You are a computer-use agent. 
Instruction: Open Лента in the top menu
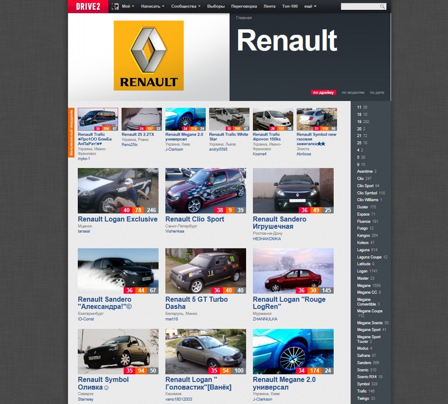(269, 6)
